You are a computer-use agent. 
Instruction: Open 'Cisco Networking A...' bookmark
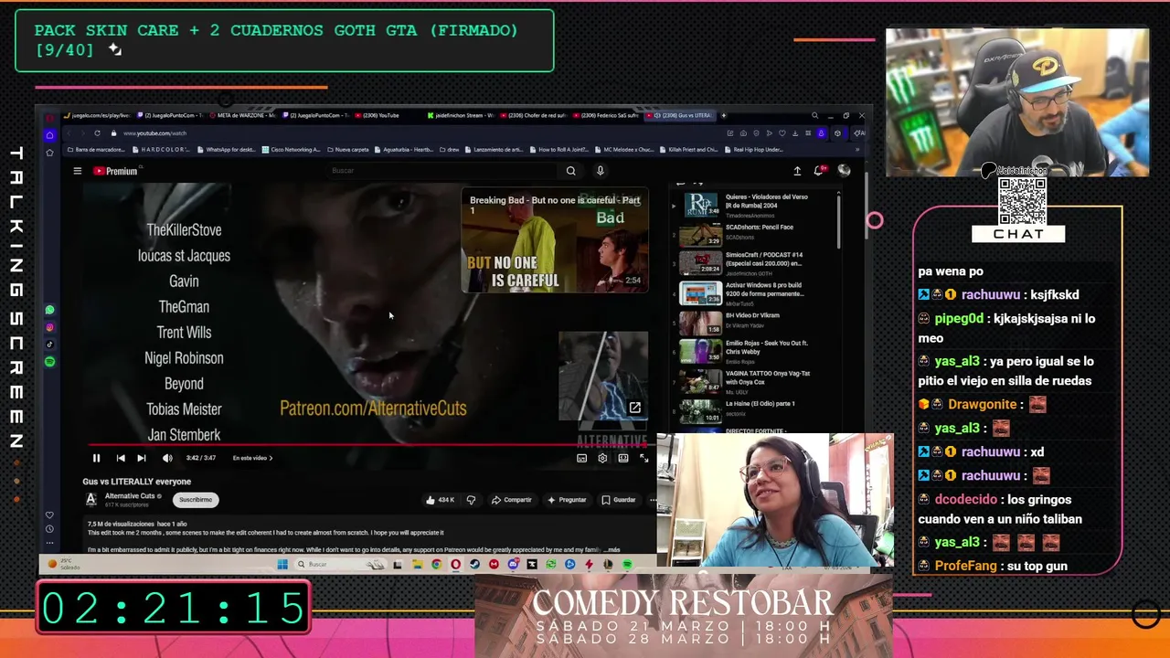[292, 150]
